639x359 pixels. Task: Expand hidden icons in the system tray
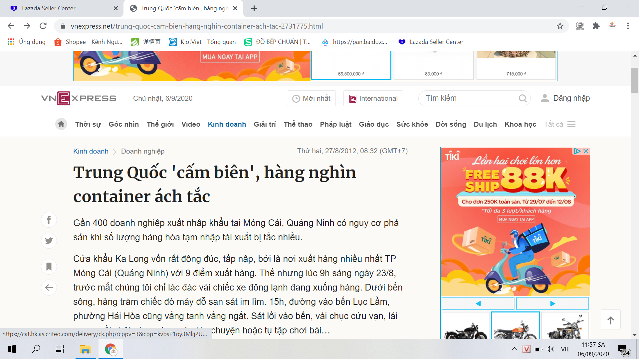point(514,349)
